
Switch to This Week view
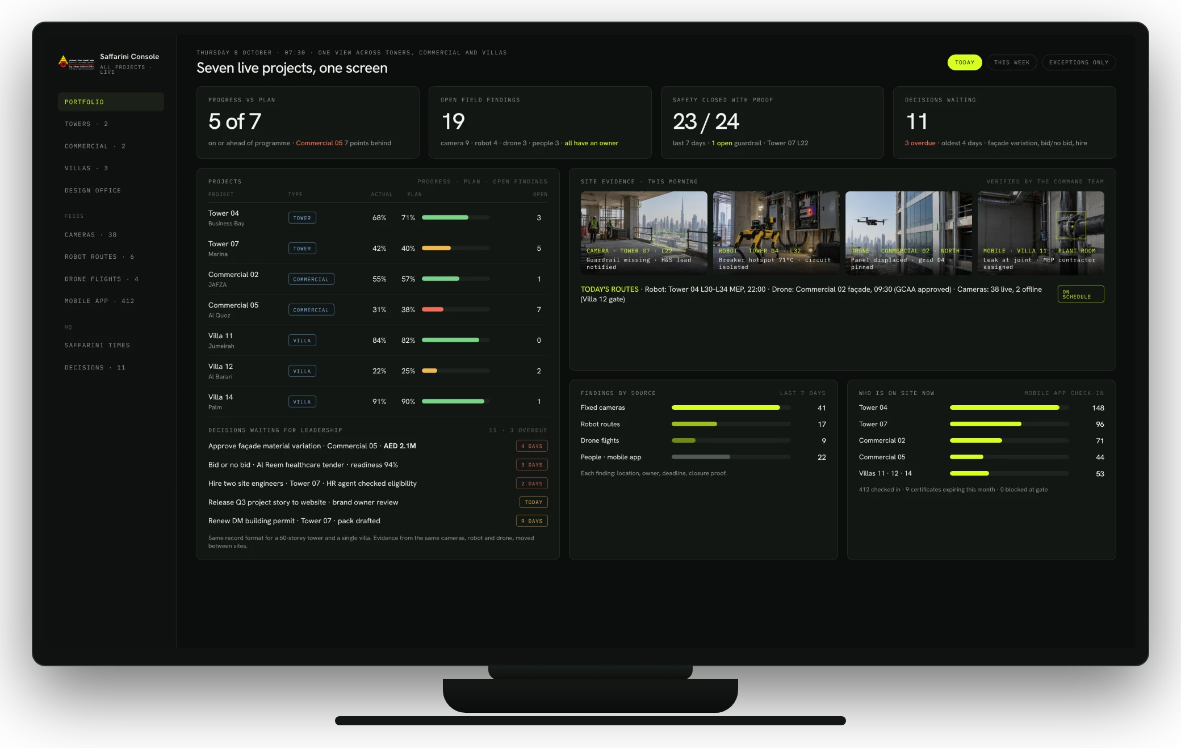(1011, 62)
